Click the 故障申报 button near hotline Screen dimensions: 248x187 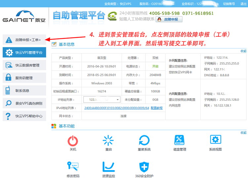click(169, 19)
